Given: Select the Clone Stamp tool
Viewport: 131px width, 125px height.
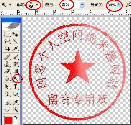Looking at the screenshot, I should [x=7, y=64].
